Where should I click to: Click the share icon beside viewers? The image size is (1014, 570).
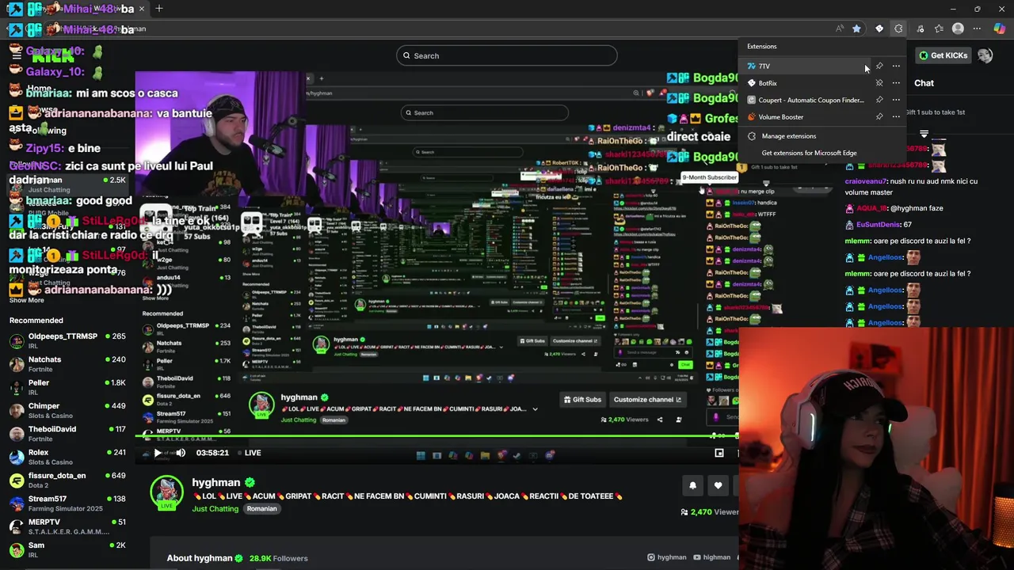(x=660, y=420)
